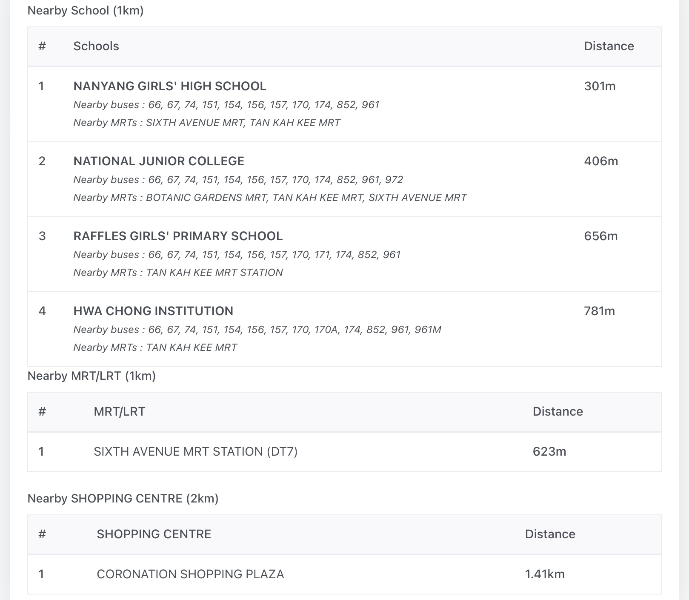Click the NANYANG GIRLS' HIGH SCHOOL name

point(170,86)
